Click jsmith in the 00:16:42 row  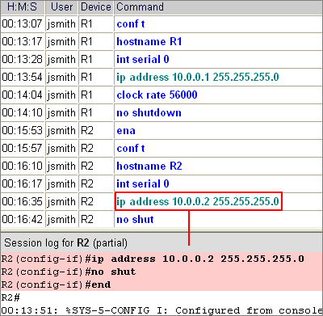[x=61, y=220]
